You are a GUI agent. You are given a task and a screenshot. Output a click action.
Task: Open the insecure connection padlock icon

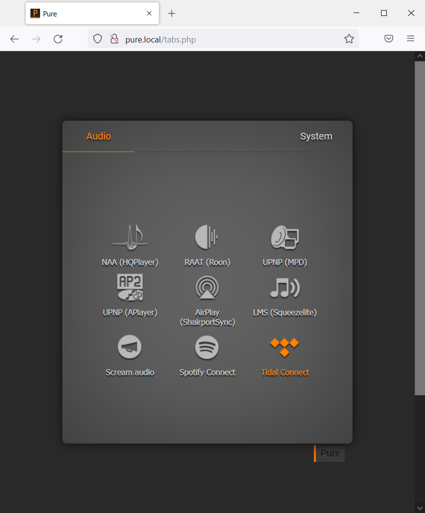click(114, 39)
